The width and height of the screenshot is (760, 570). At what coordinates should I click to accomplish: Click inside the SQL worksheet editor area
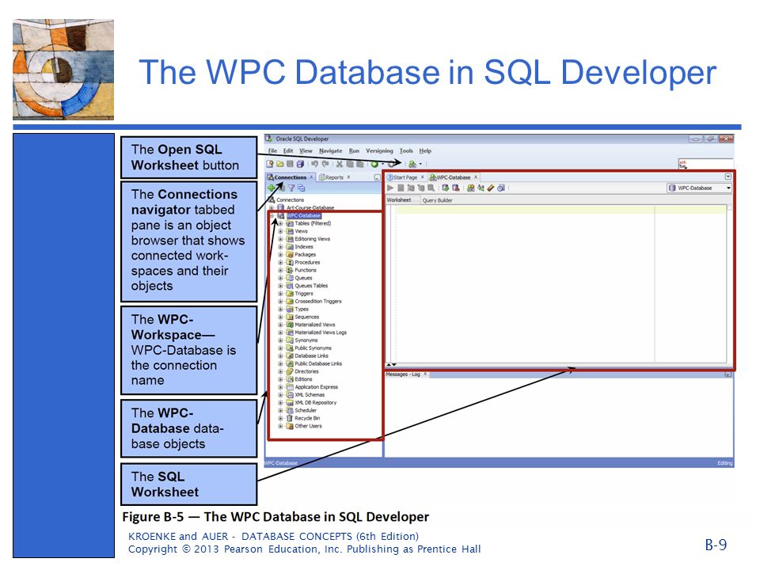[556, 286]
